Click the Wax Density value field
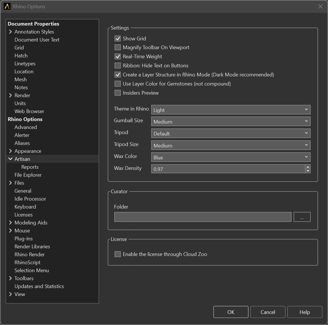The image size is (328, 325). pyautogui.click(x=228, y=169)
